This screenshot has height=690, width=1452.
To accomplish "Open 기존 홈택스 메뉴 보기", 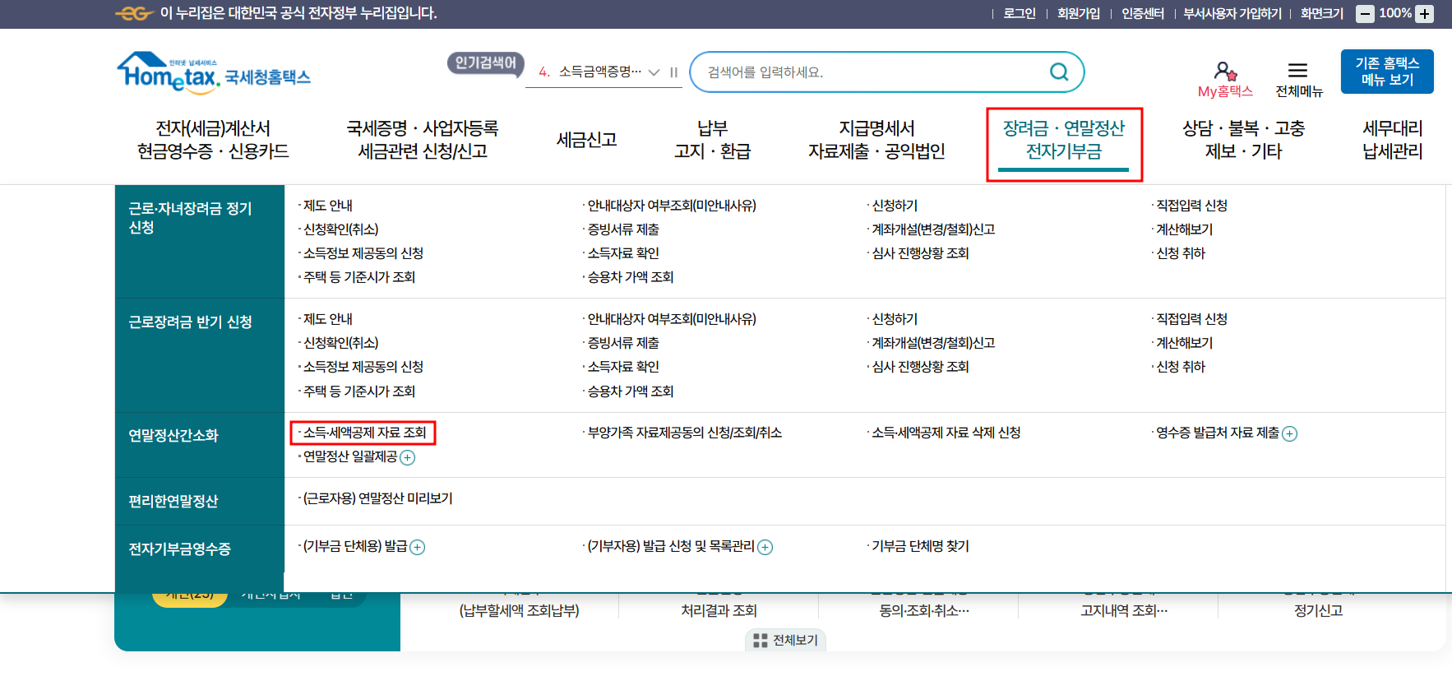I will pos(1387,72).
